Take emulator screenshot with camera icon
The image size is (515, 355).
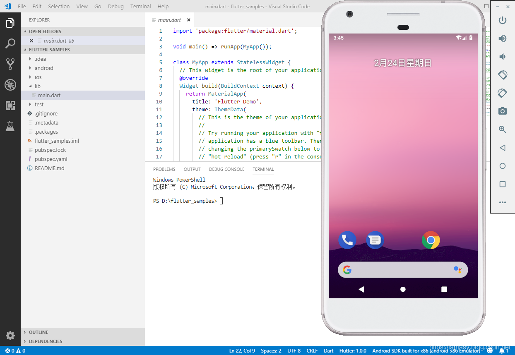point(502,111)
